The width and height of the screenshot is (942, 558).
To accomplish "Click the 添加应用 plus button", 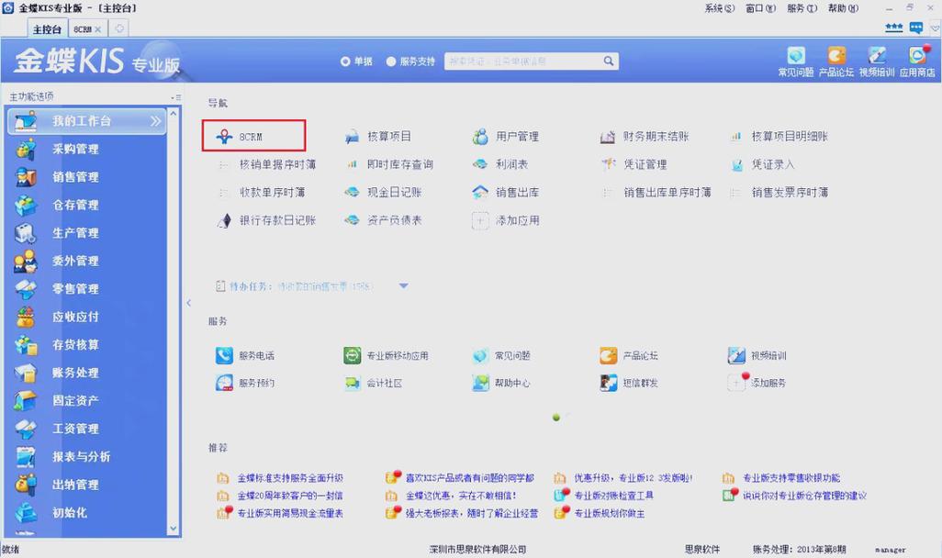I will [480, 220].
